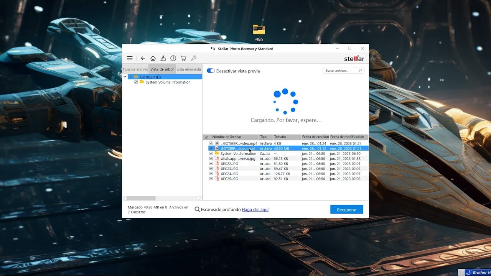Click the video icon of ._GOTIGER...video.mp4
This screenshot has width=491, height=276.
pyautogui.click(x=217, y=143)
